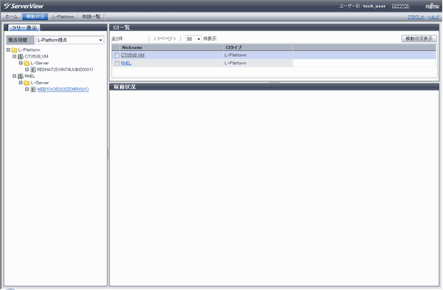443x290 pixels.
Task: Click the L-Server folder icon under RHEL
Action: 27,83
